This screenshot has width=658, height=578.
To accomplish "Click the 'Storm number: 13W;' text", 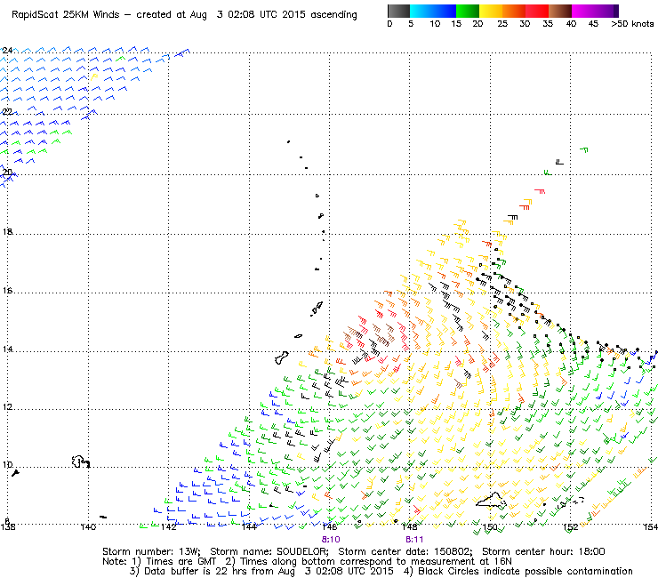I will [151, 551].
